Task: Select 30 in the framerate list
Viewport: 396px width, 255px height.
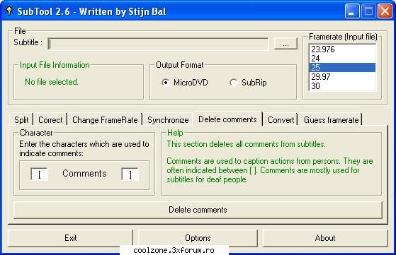Action: [x=342, y=86]
